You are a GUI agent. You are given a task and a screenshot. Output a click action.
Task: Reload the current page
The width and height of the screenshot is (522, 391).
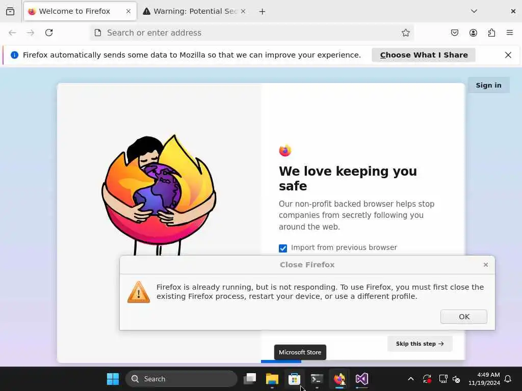tap(49, 33)
